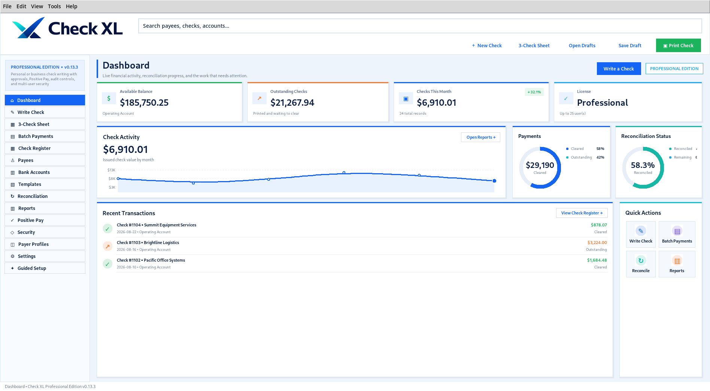
Task: Click the Check XL logo
Action: [67, 28]
